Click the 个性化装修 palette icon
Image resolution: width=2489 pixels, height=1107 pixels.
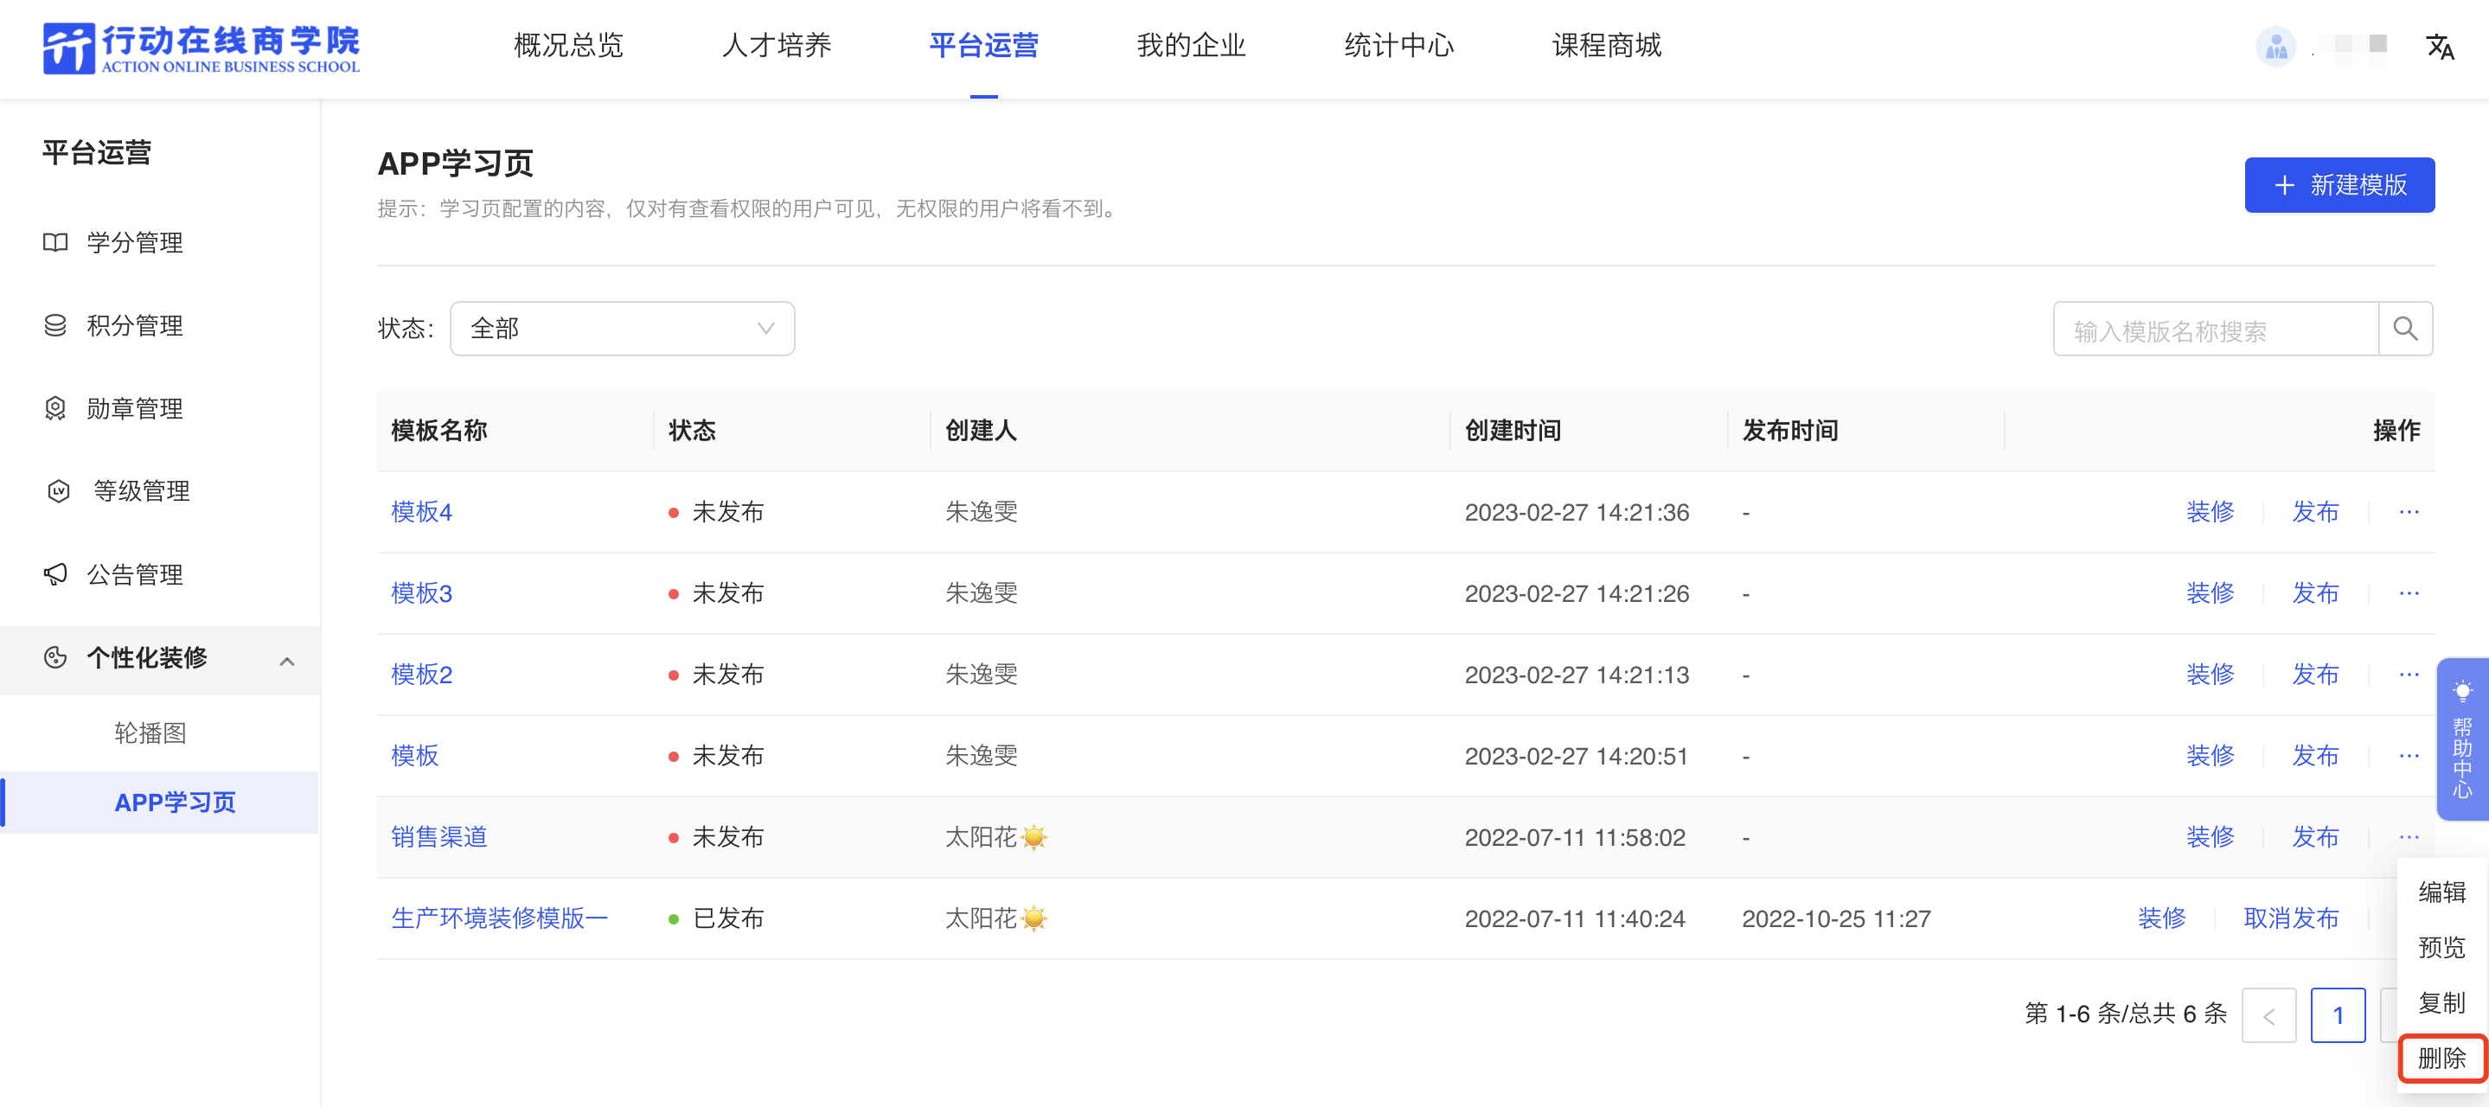click(x=55, y=658)
